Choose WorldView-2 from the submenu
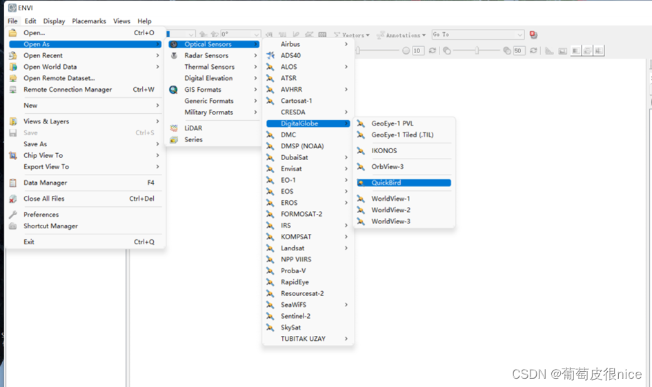Viewport: 652px width, 387px height. click(x=391, y=210)
